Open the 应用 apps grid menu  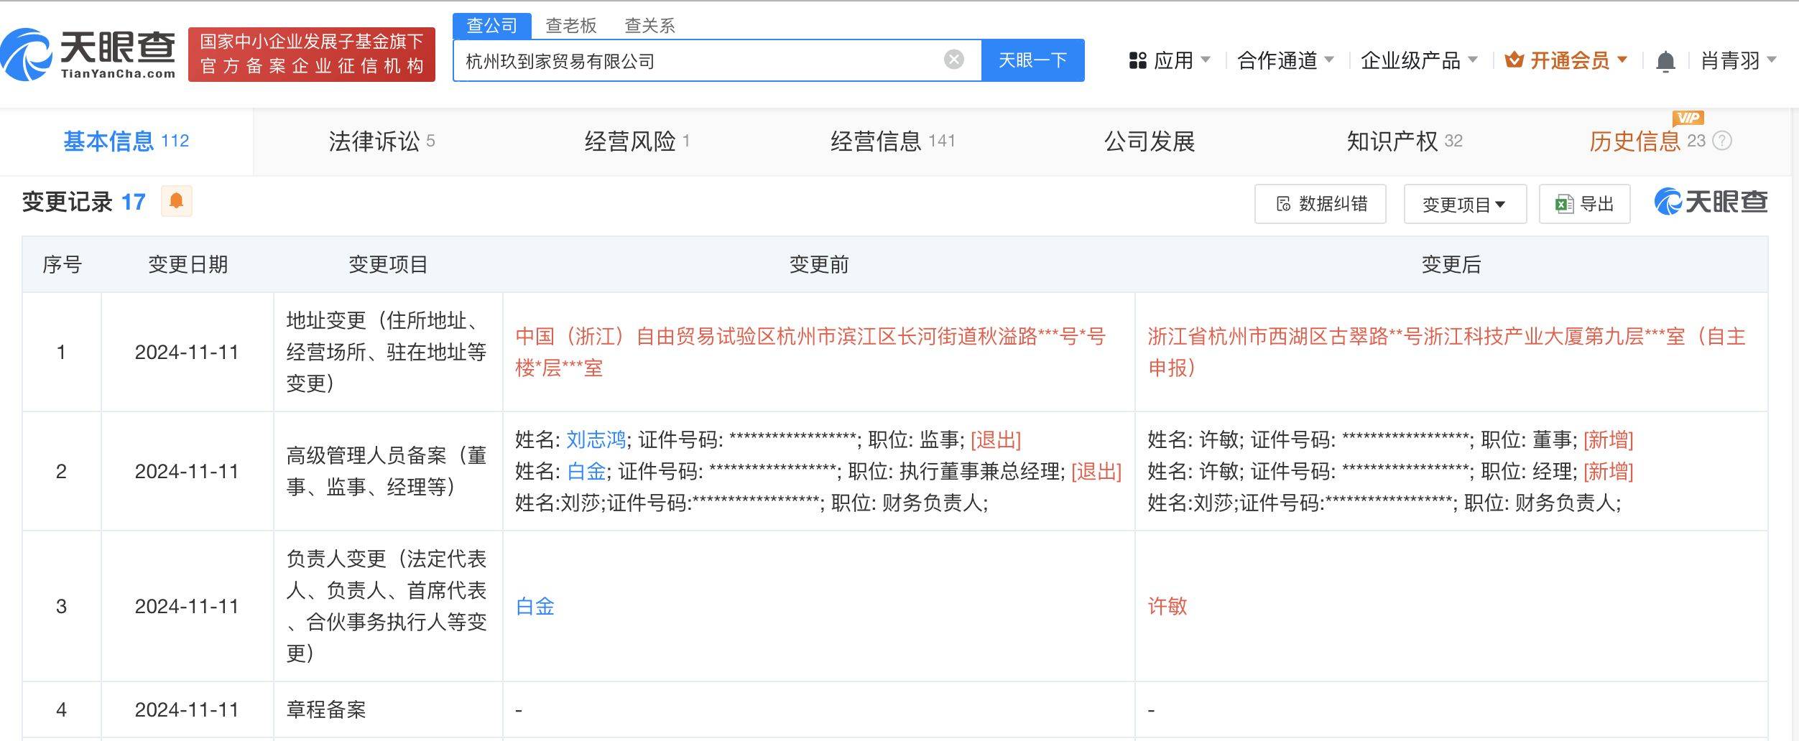tap(1169, 60)
